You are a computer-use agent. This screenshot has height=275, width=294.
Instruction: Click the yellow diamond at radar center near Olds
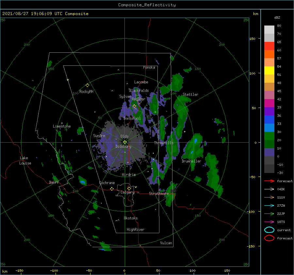pos(125,142)
